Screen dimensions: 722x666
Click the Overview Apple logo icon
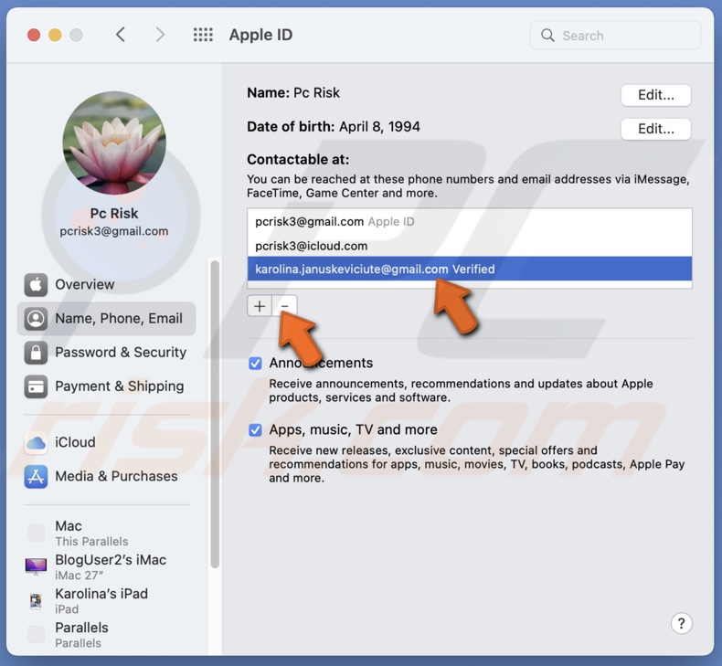pyautogui.click(x=36, y=284)
